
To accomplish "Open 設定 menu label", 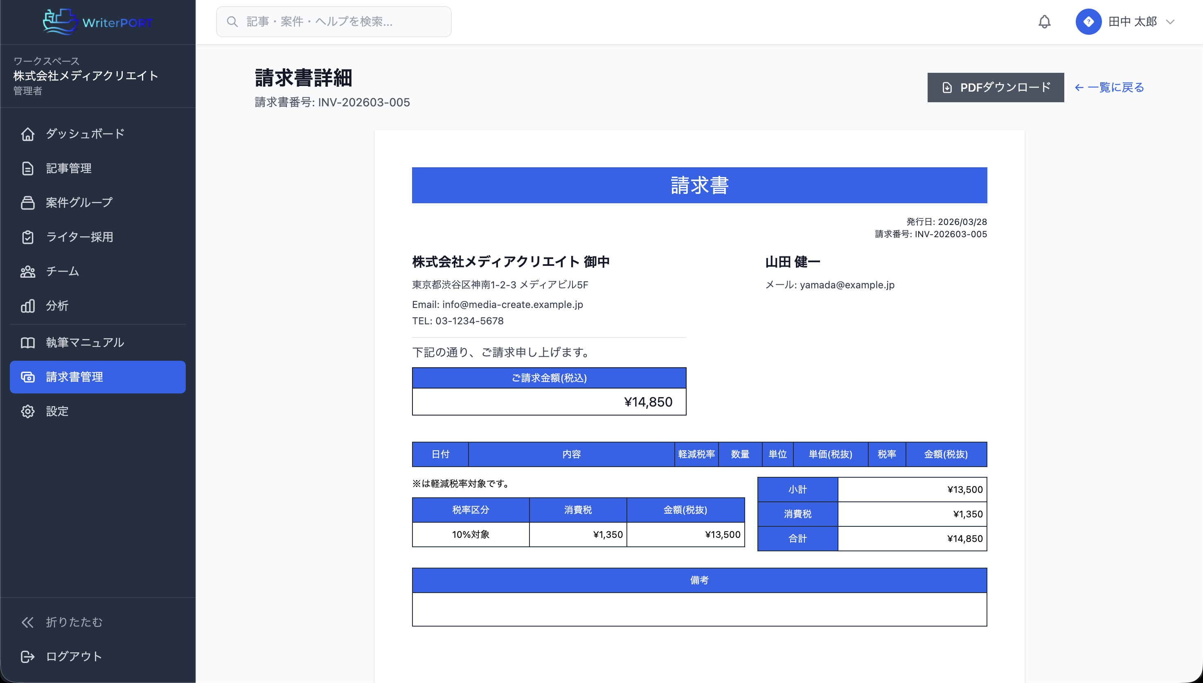I will point(57,411).
